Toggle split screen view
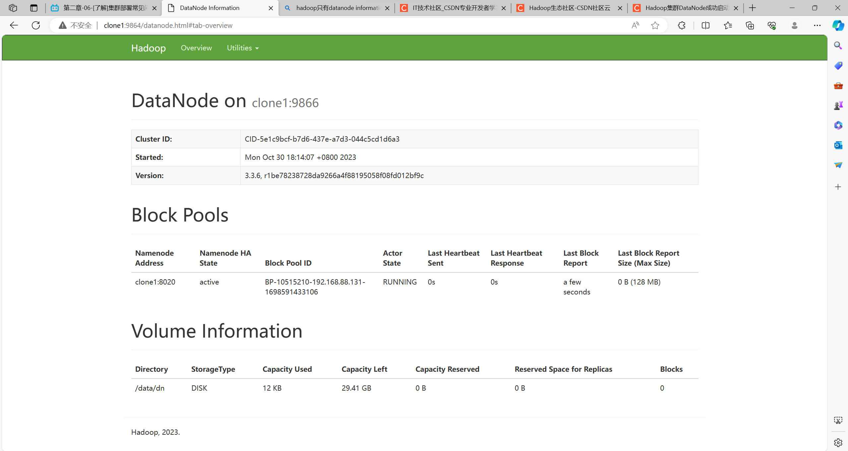Screen dimensions: 848x451 point(705,25)
